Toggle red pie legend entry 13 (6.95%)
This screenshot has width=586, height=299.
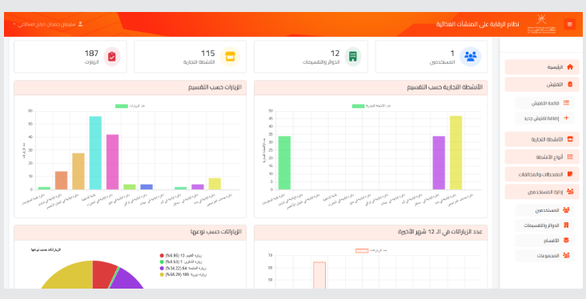click(x=181, y=255)
